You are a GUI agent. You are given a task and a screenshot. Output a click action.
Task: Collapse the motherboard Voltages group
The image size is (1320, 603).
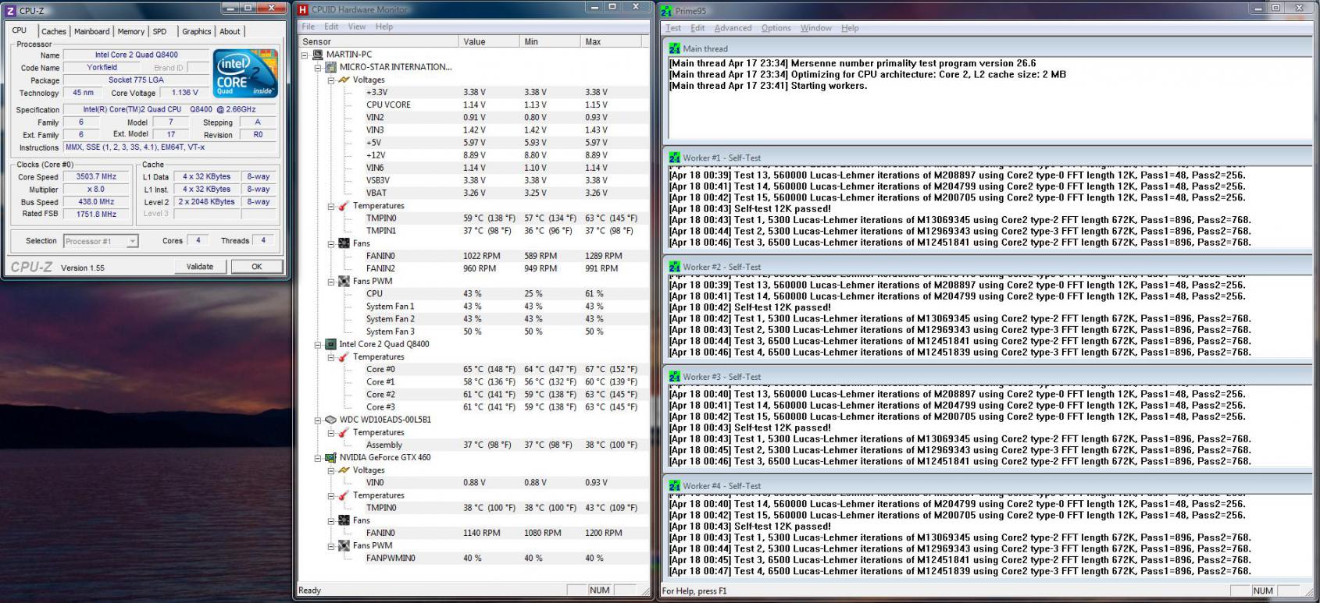click(x=330, y=80)
